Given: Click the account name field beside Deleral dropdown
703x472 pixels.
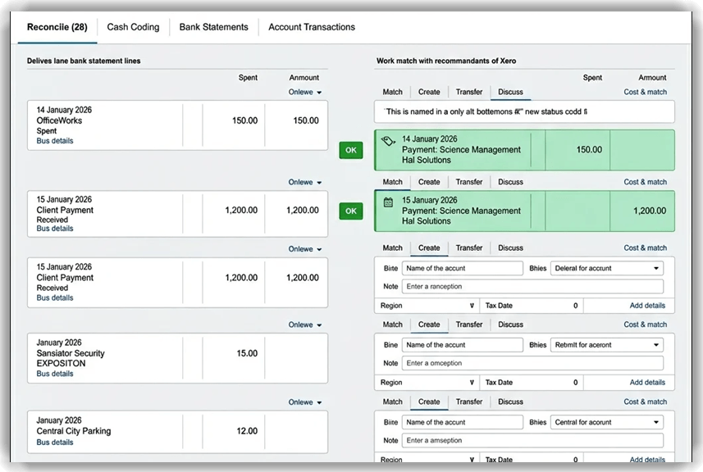Looking at the screenshot, I should [463, 269].
